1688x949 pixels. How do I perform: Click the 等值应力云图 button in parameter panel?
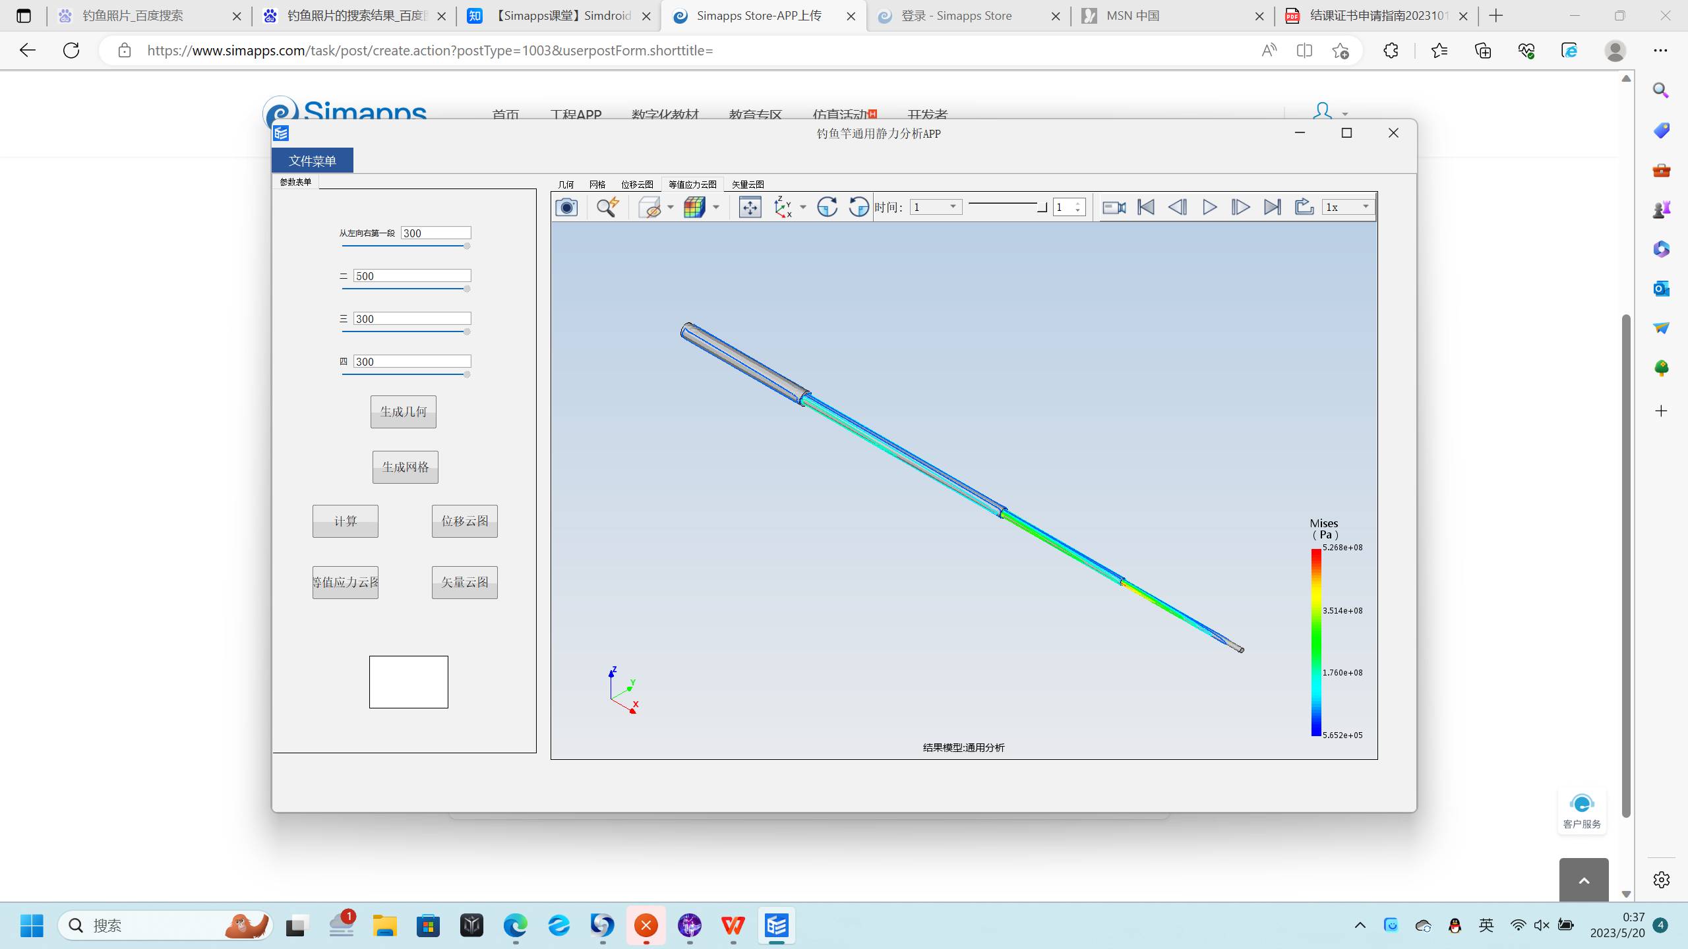coord(346,583)
